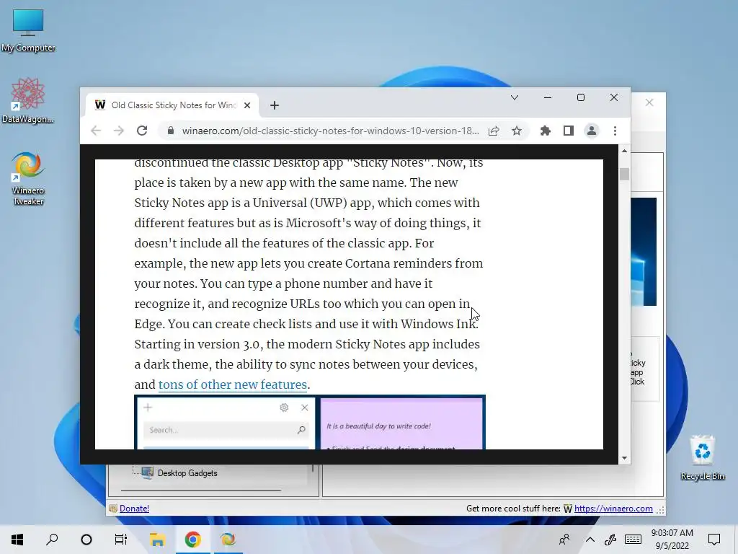This screenshot has height=554, width=738.
Task: Open Task View on the taskbar
Action: point(121,540)
